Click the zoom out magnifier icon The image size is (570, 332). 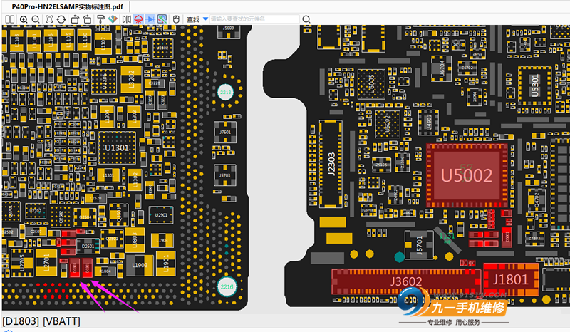36,19
